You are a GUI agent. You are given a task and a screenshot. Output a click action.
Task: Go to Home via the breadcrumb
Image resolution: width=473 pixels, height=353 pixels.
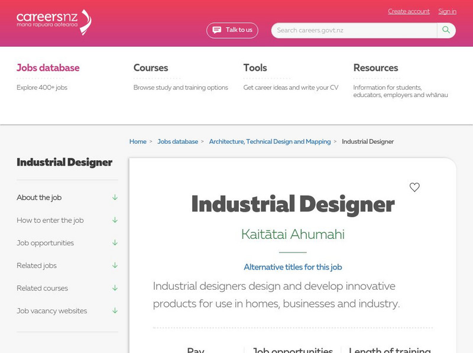(137, 141)
